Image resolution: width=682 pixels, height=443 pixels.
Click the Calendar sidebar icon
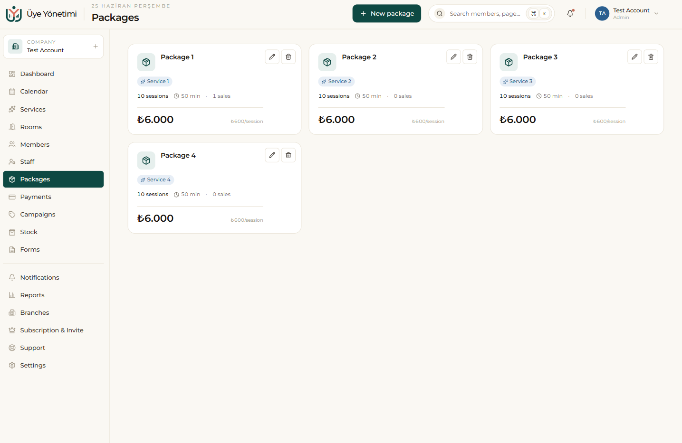pos(12,92)
